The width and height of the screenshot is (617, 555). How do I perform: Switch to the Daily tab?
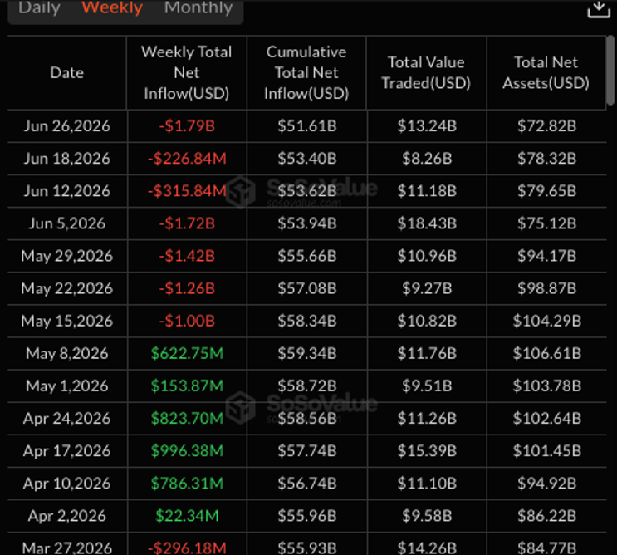pos(39,7)
